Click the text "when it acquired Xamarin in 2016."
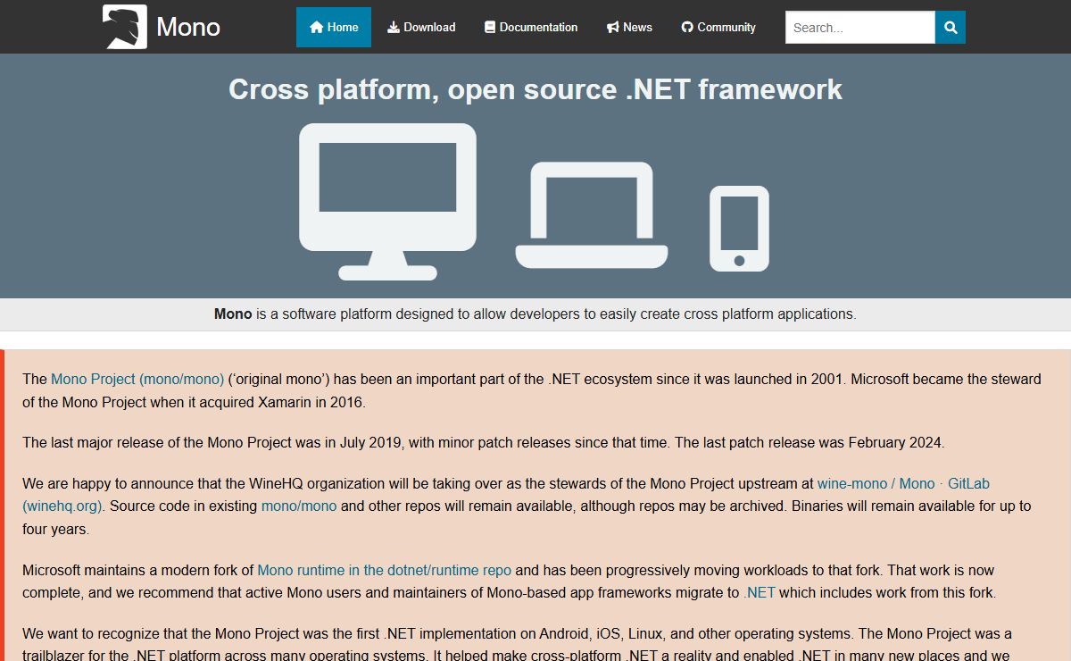 (x=257, y=402)
